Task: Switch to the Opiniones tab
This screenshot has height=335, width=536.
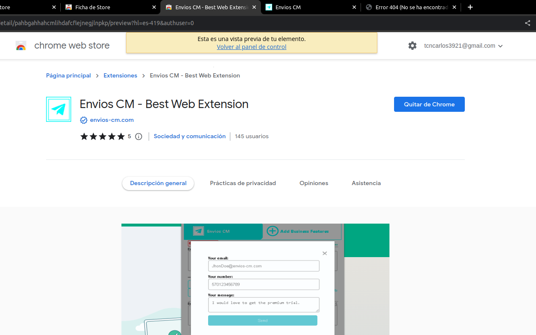Action: click(x=314, y=183)
